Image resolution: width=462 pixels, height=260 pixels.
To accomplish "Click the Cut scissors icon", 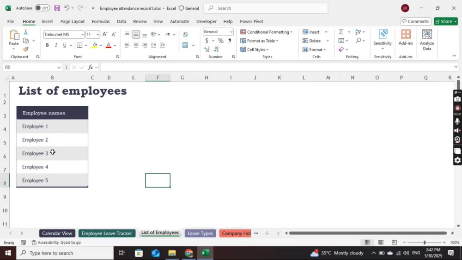I will tap(25, 32).
